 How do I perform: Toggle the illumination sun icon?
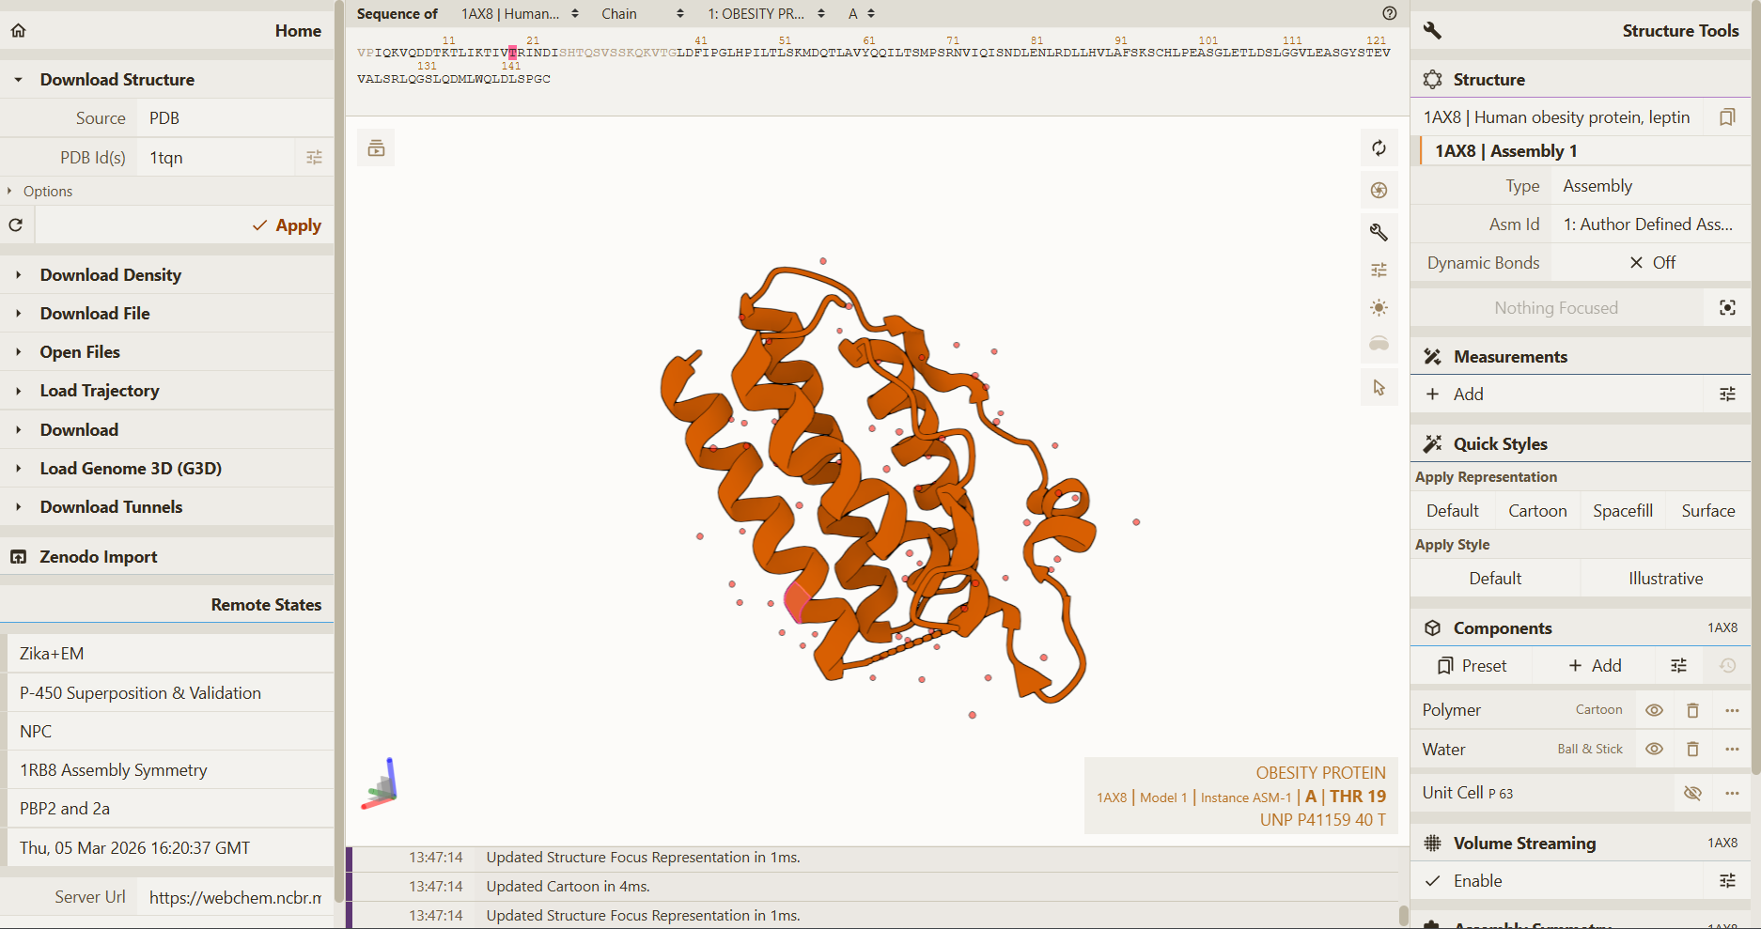pyautogui.click(x=1379, y=308)
